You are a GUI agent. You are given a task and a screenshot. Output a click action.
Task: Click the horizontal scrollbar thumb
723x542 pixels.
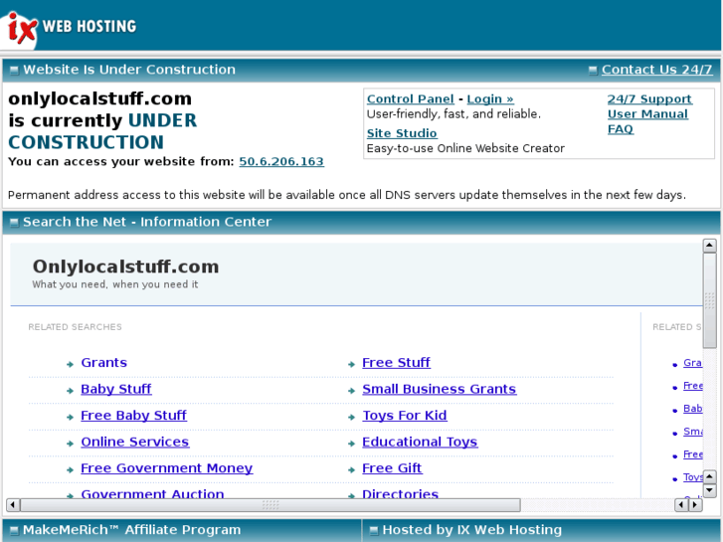point(271,504)
